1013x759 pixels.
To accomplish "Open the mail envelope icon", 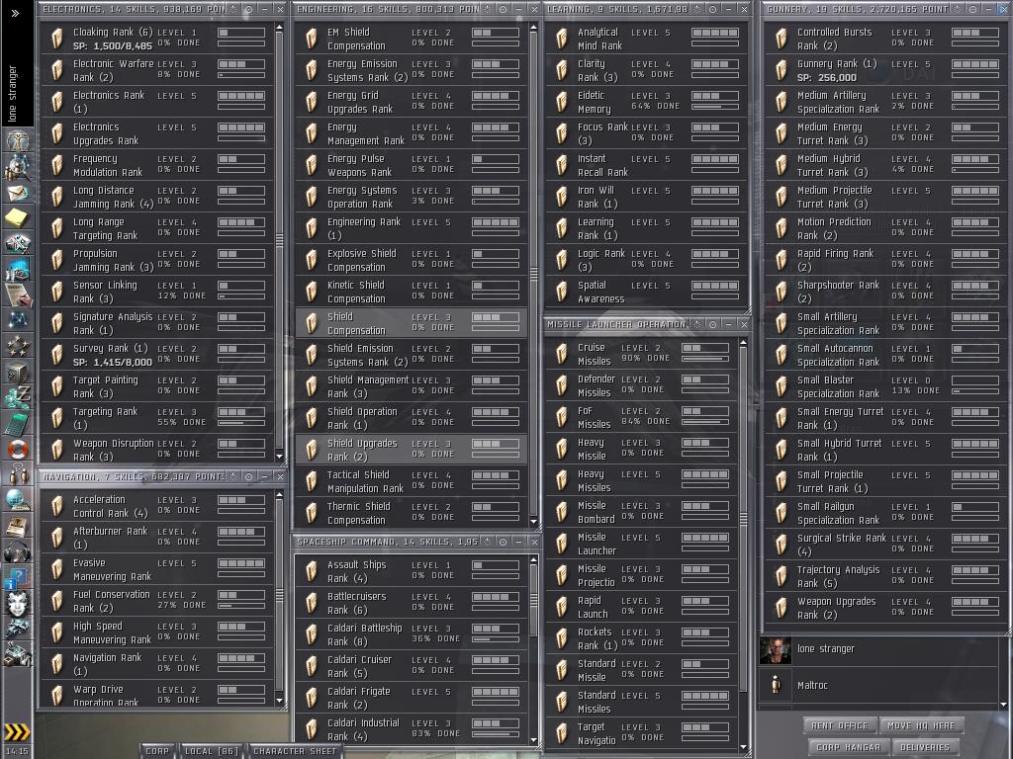I will pyautogui.click(x=18, y=193).
